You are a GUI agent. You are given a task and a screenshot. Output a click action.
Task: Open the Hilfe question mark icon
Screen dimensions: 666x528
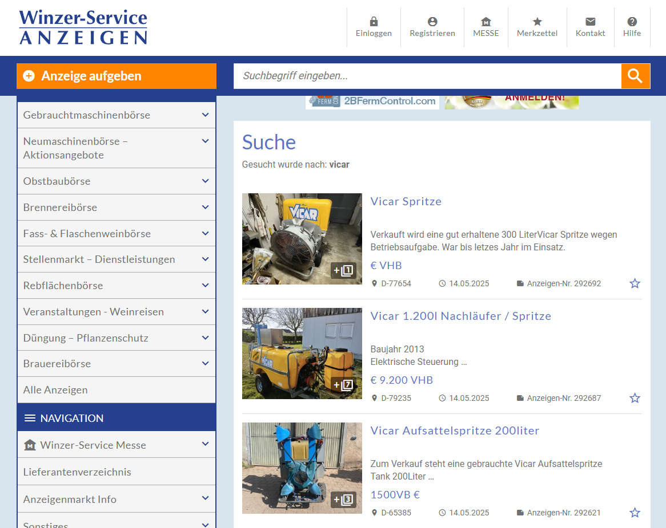tap(632, 22)
